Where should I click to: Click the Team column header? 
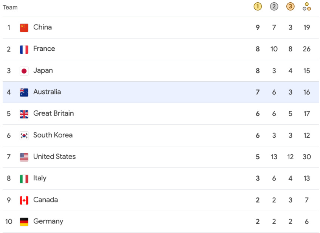(x=10, y=7)
